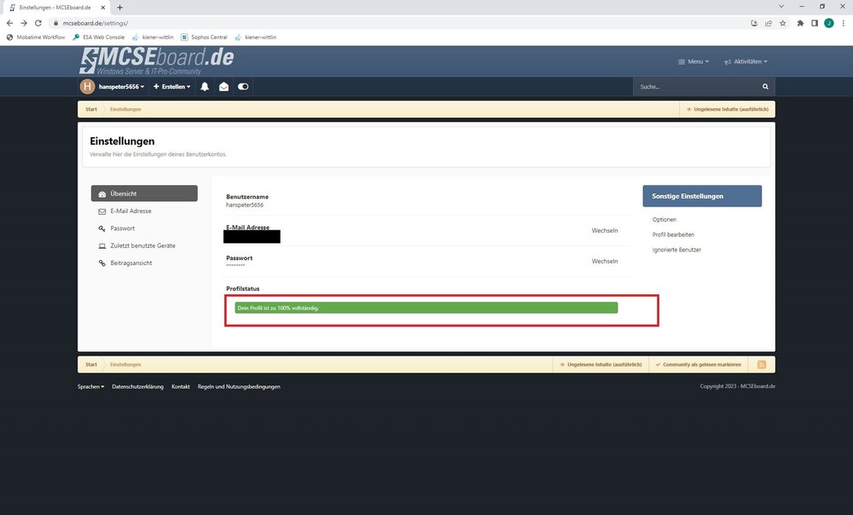
Task: Select the Passwort settings tab
Action: coord(122,229)
